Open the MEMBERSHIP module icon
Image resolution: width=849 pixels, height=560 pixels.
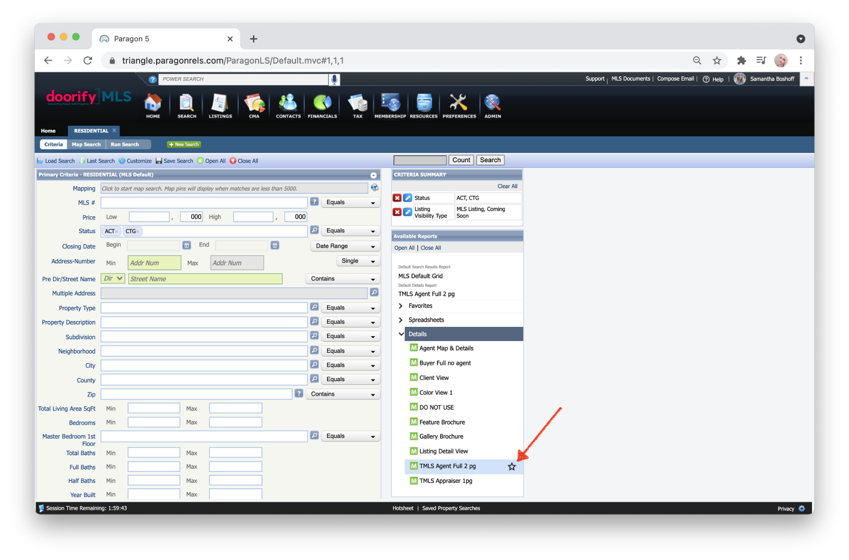(x=390, y=106)
